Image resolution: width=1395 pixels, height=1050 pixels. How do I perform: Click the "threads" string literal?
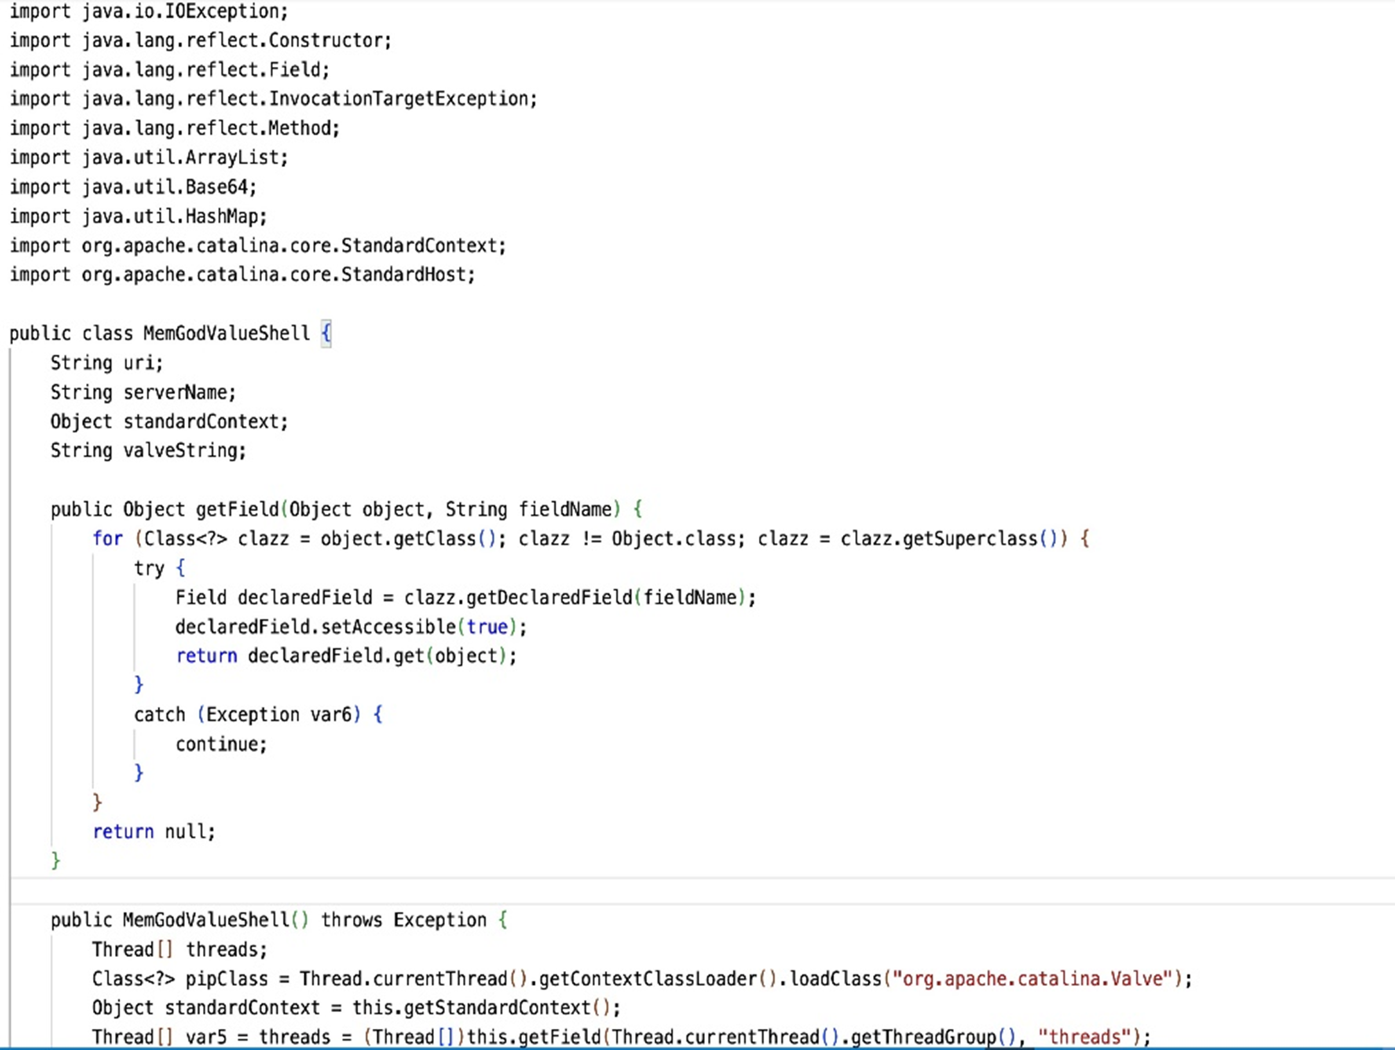click(1084, 1038)
